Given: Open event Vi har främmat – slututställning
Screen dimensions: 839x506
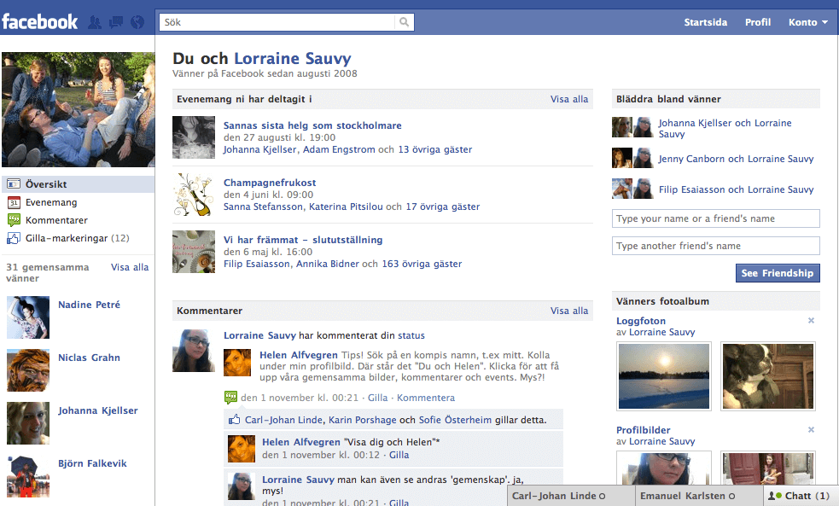Looking at the screenshot, I should click(303, 240).
